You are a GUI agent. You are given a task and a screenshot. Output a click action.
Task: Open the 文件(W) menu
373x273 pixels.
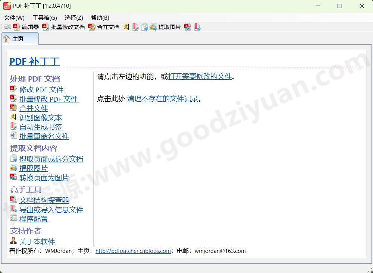click(14, 18)
